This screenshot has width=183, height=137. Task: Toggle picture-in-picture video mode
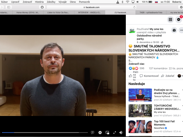coord(108,132)
